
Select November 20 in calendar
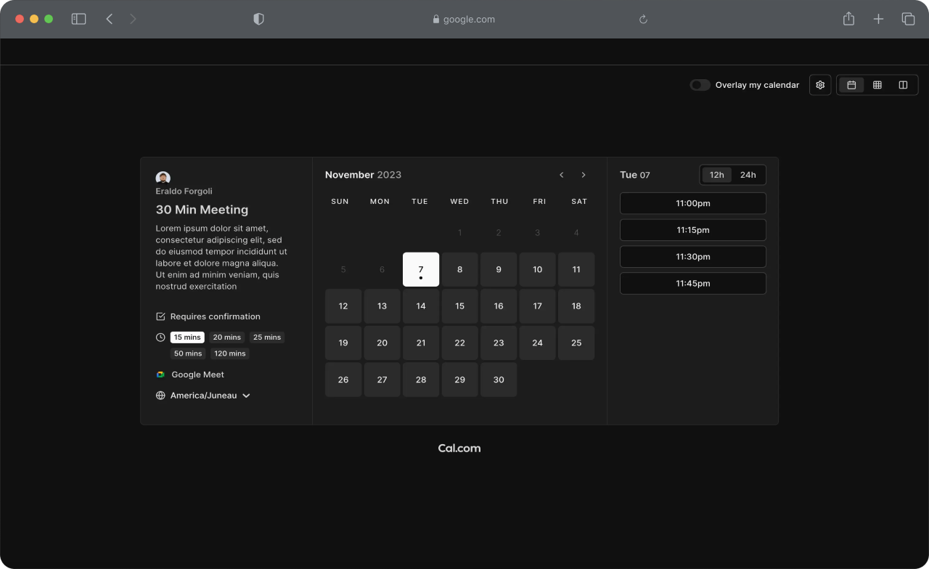coord(382,343)
